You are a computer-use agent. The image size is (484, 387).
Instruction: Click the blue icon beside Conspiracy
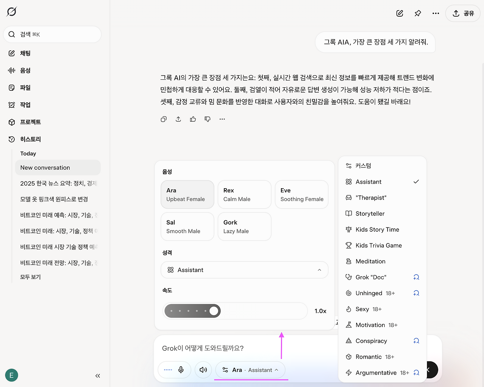[416, 341]
